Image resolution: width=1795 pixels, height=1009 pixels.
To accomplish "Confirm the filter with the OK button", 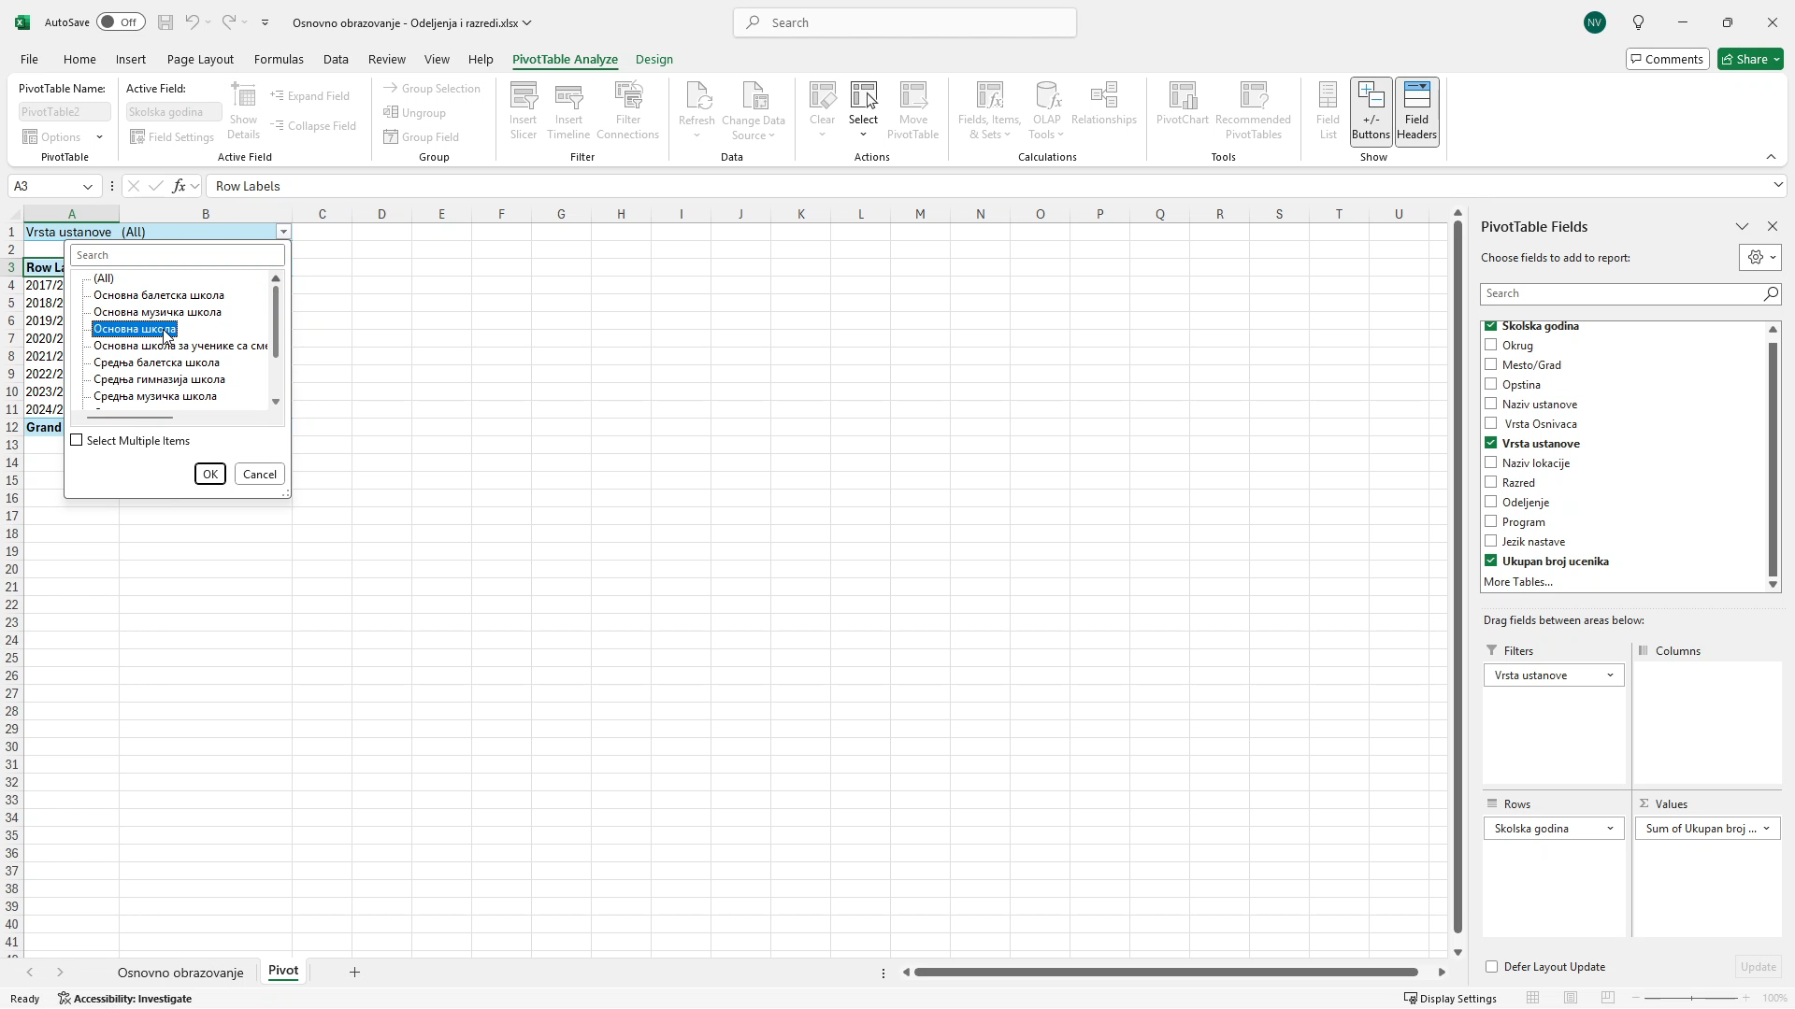I will click(x=209, y=475).
